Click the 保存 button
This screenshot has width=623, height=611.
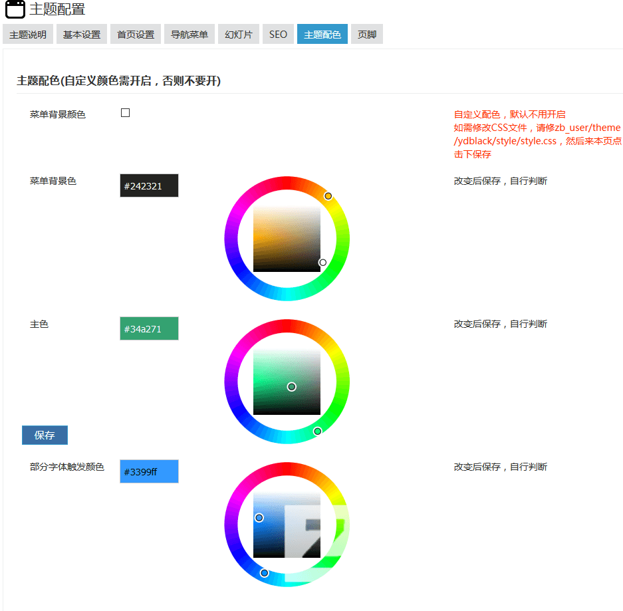point(45,435)
